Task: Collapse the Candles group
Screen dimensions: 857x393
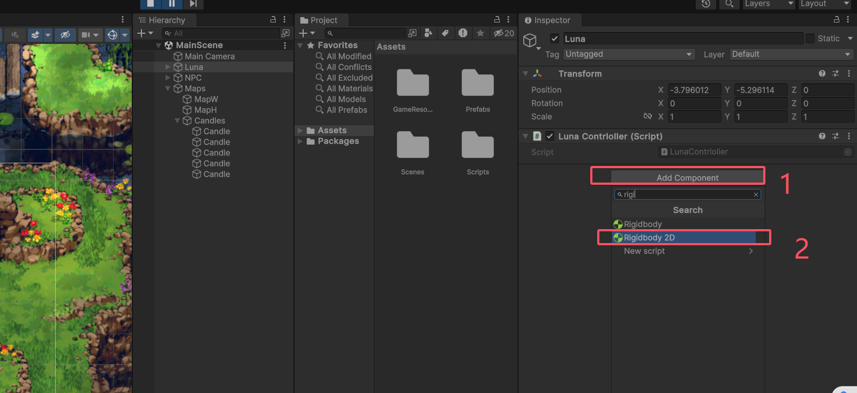Action: click(x=177, y=120)
